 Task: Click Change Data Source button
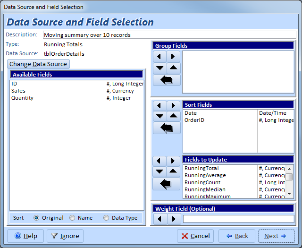[x=39, y=64]
